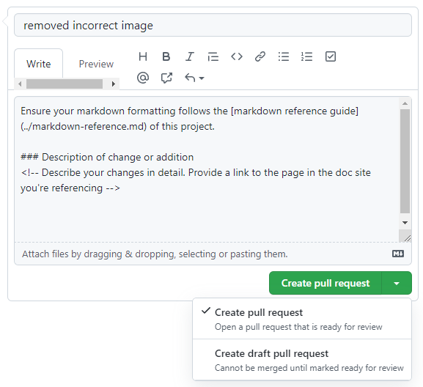Click the tab strip left scroll arrow

click(20, 84)
